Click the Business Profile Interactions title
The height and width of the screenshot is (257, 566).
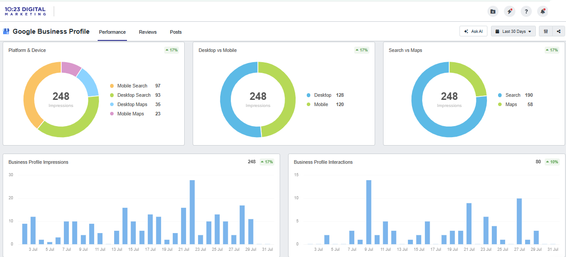(x=323, y=162)
